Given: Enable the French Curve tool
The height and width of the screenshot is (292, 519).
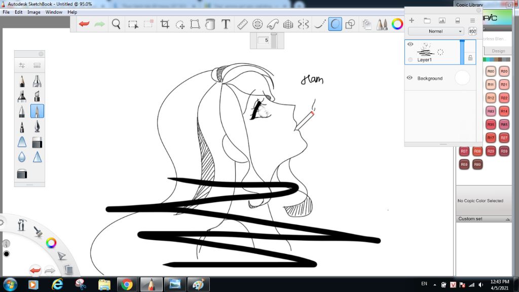Looking at the screenshot, I should coord(273,24).
